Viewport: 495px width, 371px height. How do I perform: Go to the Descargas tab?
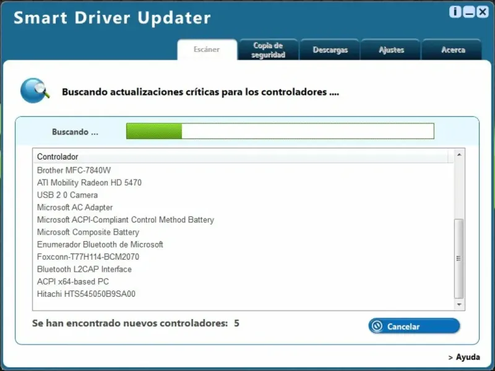[x=330, y=50]
